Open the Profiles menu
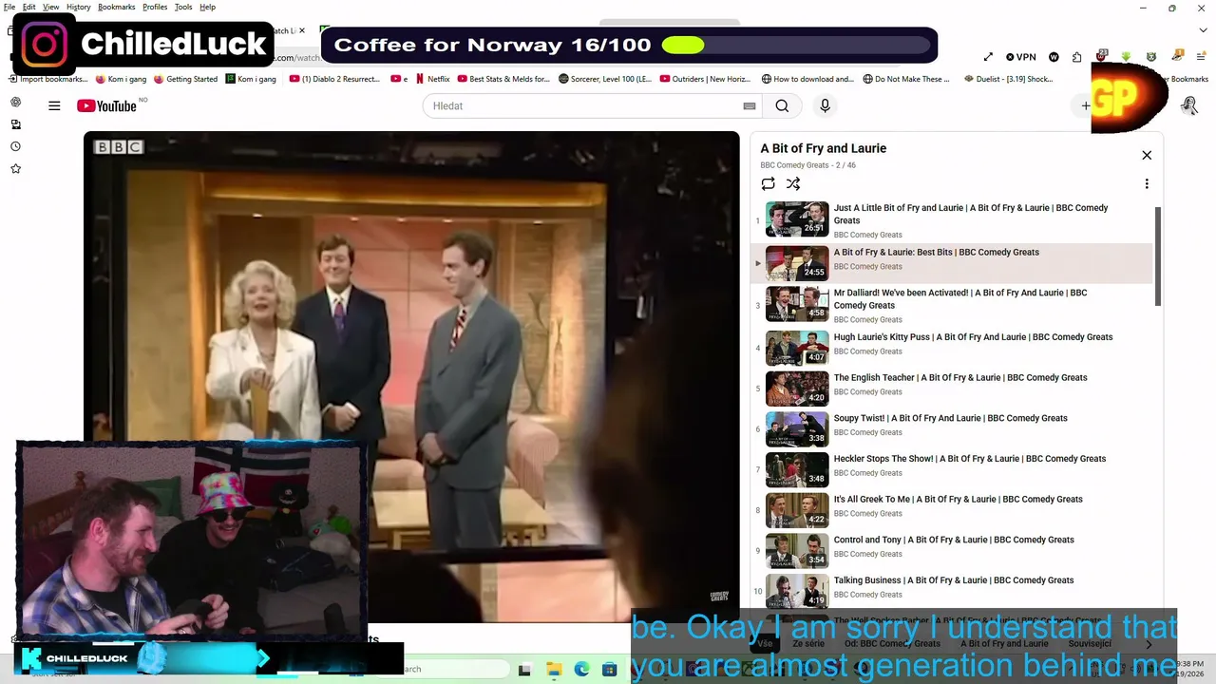 coord(155,7)
